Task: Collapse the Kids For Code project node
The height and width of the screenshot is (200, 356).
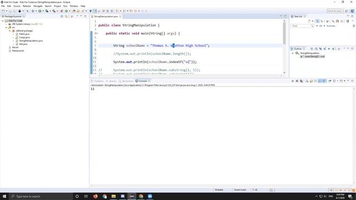Action: pyautogui.click(x=3, y=21)
